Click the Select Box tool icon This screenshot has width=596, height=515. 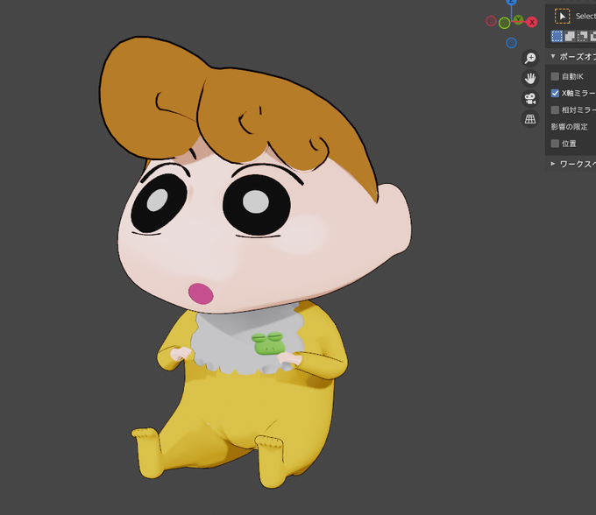pos(562,16)
